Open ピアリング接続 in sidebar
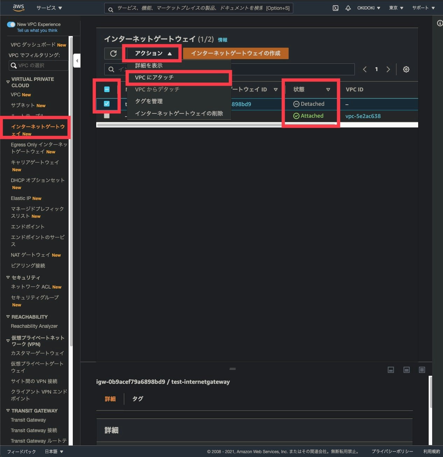Viewport: 443px width, 457px height. (x=28, y=265)
